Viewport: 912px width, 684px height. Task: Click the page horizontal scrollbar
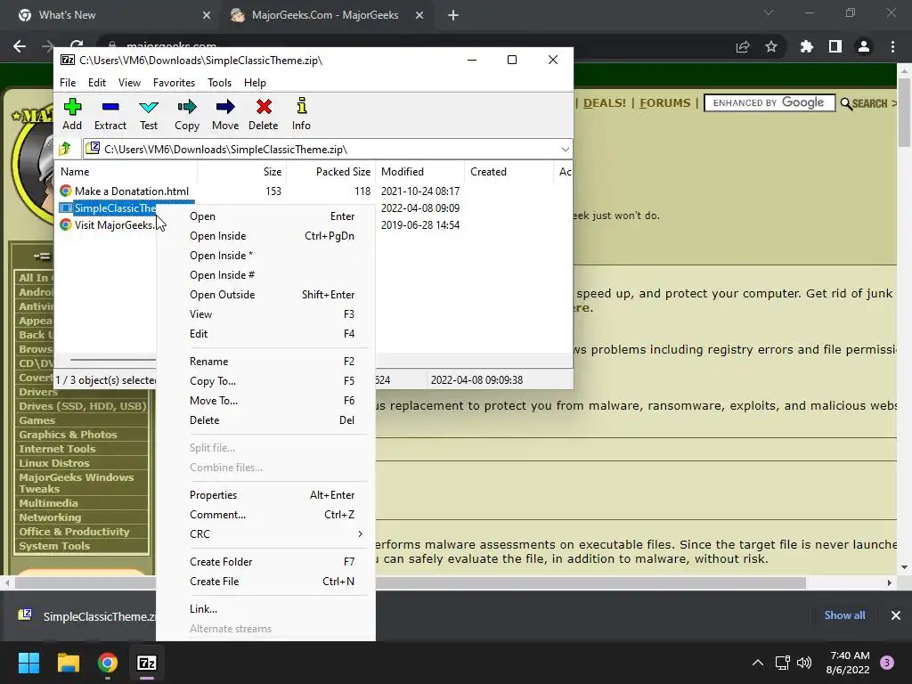pos(410,582)
